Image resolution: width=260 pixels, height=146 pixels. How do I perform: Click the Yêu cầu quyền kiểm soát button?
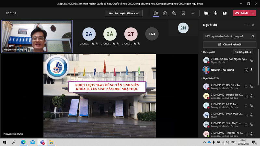pyautogui.click(x=123, y=13)
